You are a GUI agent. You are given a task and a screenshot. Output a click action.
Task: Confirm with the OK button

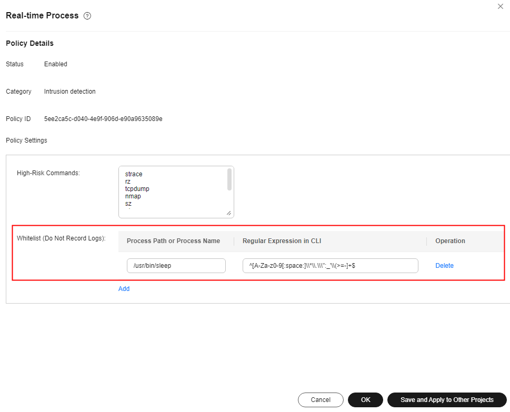(365, 400)
